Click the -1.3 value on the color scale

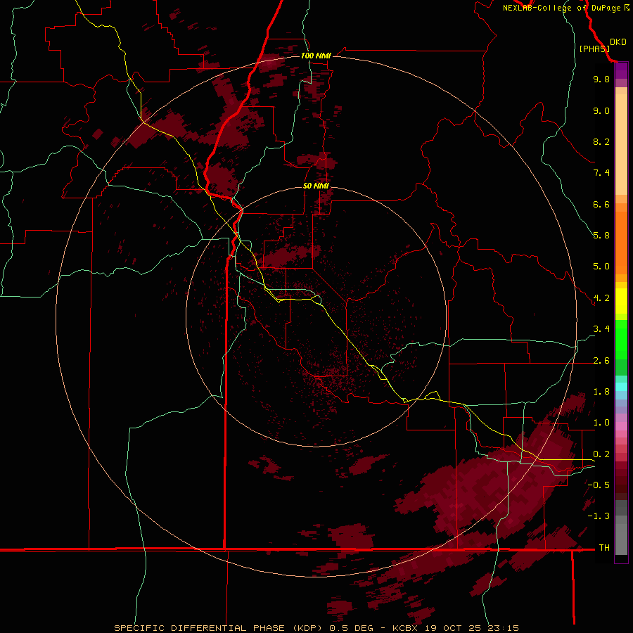point(599,516)
